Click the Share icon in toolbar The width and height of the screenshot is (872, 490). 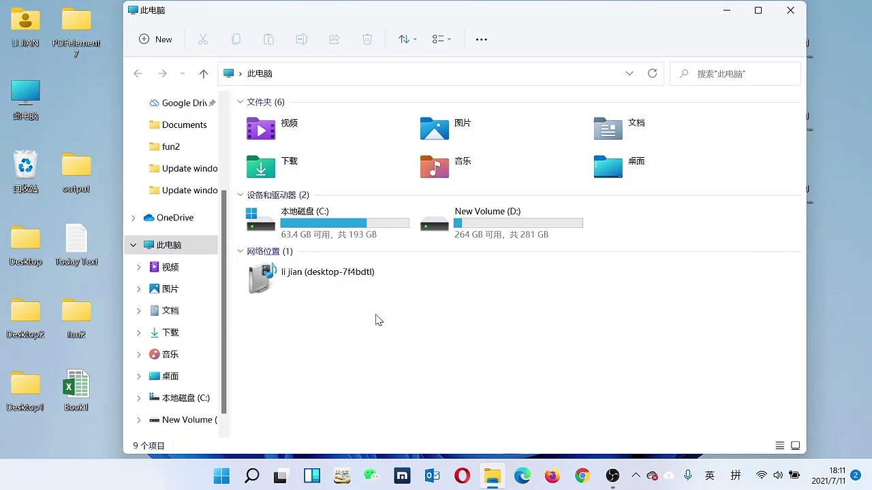click(x=334, y=39)
